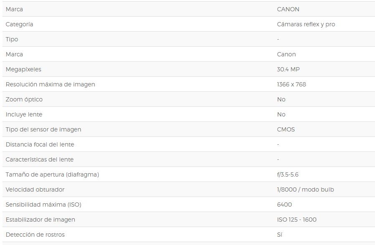The image size is (375, 245).
Task: Select the f/3.5-5.6 aperture value
Action: (288, 175)
